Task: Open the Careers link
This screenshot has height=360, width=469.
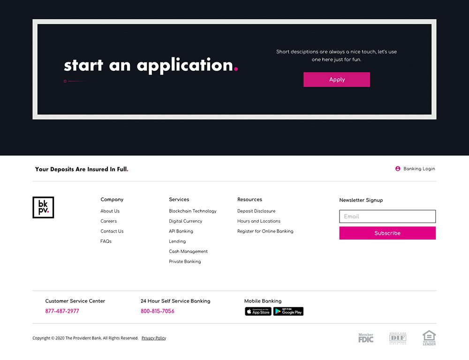Action: pyautogui.click(x=108, y=221)
